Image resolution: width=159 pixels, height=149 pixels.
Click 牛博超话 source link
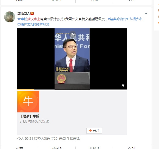(x=73, y=139)
